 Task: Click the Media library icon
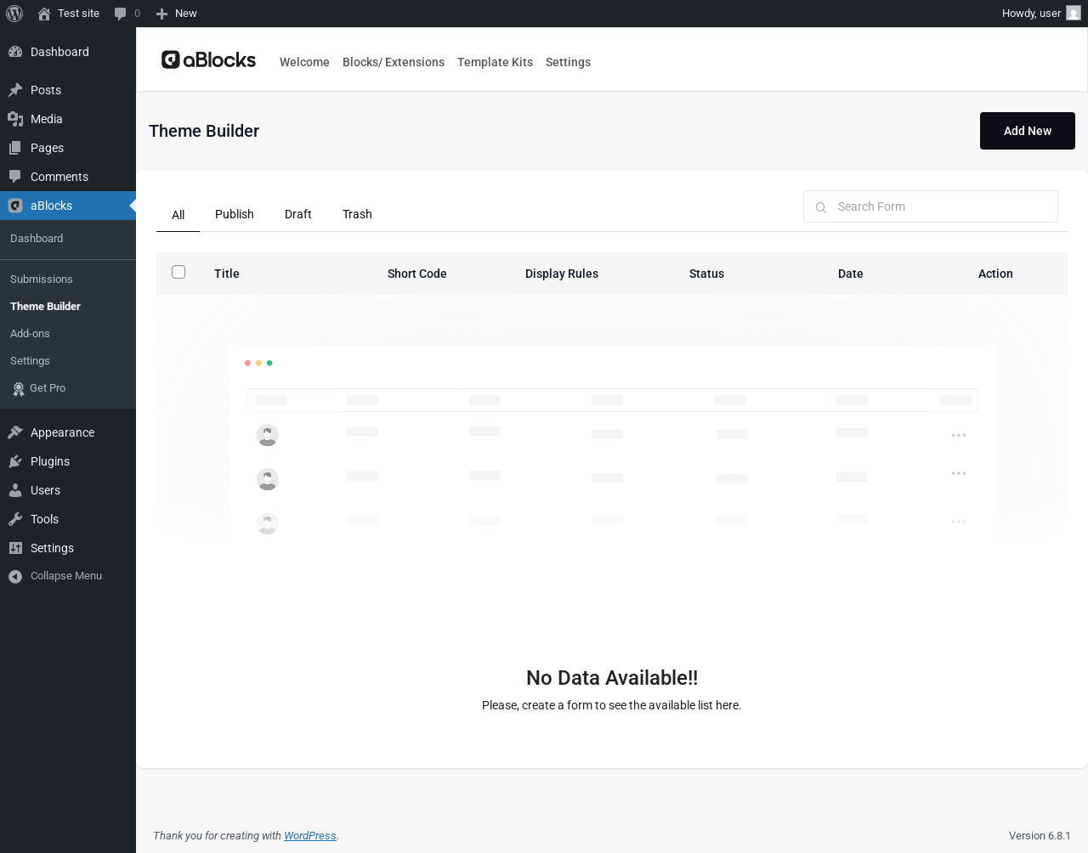pos(15,119)
